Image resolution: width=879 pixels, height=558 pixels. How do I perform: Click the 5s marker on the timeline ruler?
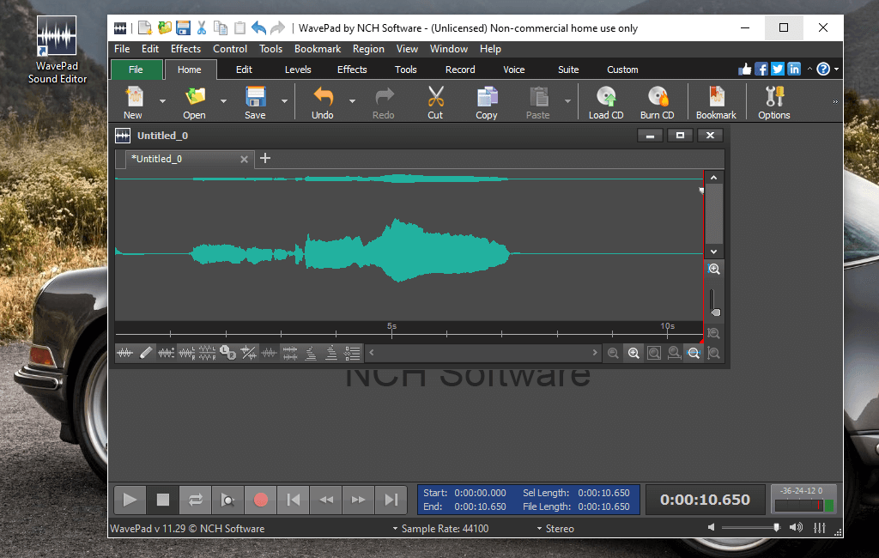tap(391, 326)
